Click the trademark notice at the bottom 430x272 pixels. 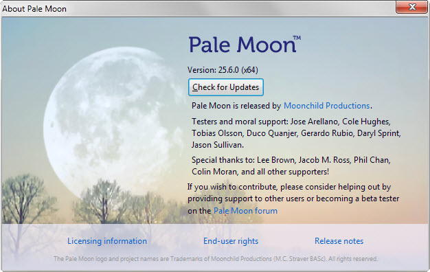coord(216,259)
